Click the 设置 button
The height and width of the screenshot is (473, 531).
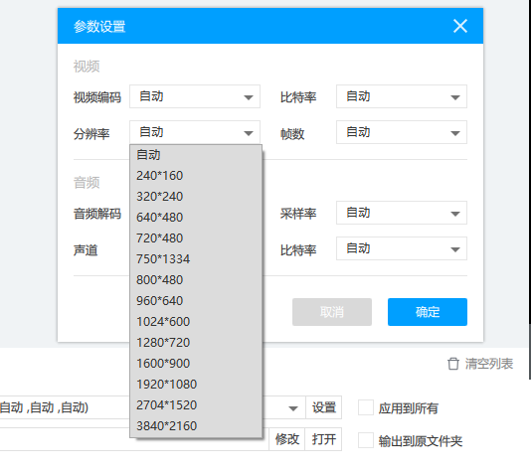coord(324,407)
